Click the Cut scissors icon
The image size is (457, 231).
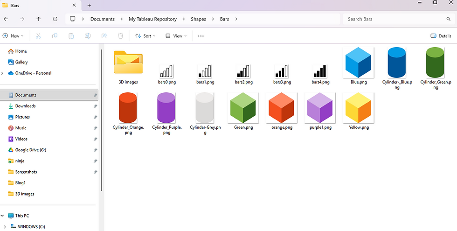click(x=38, y=36)
